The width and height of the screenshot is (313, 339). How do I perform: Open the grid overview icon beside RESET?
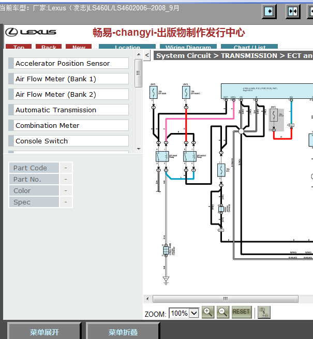[264, 313]
